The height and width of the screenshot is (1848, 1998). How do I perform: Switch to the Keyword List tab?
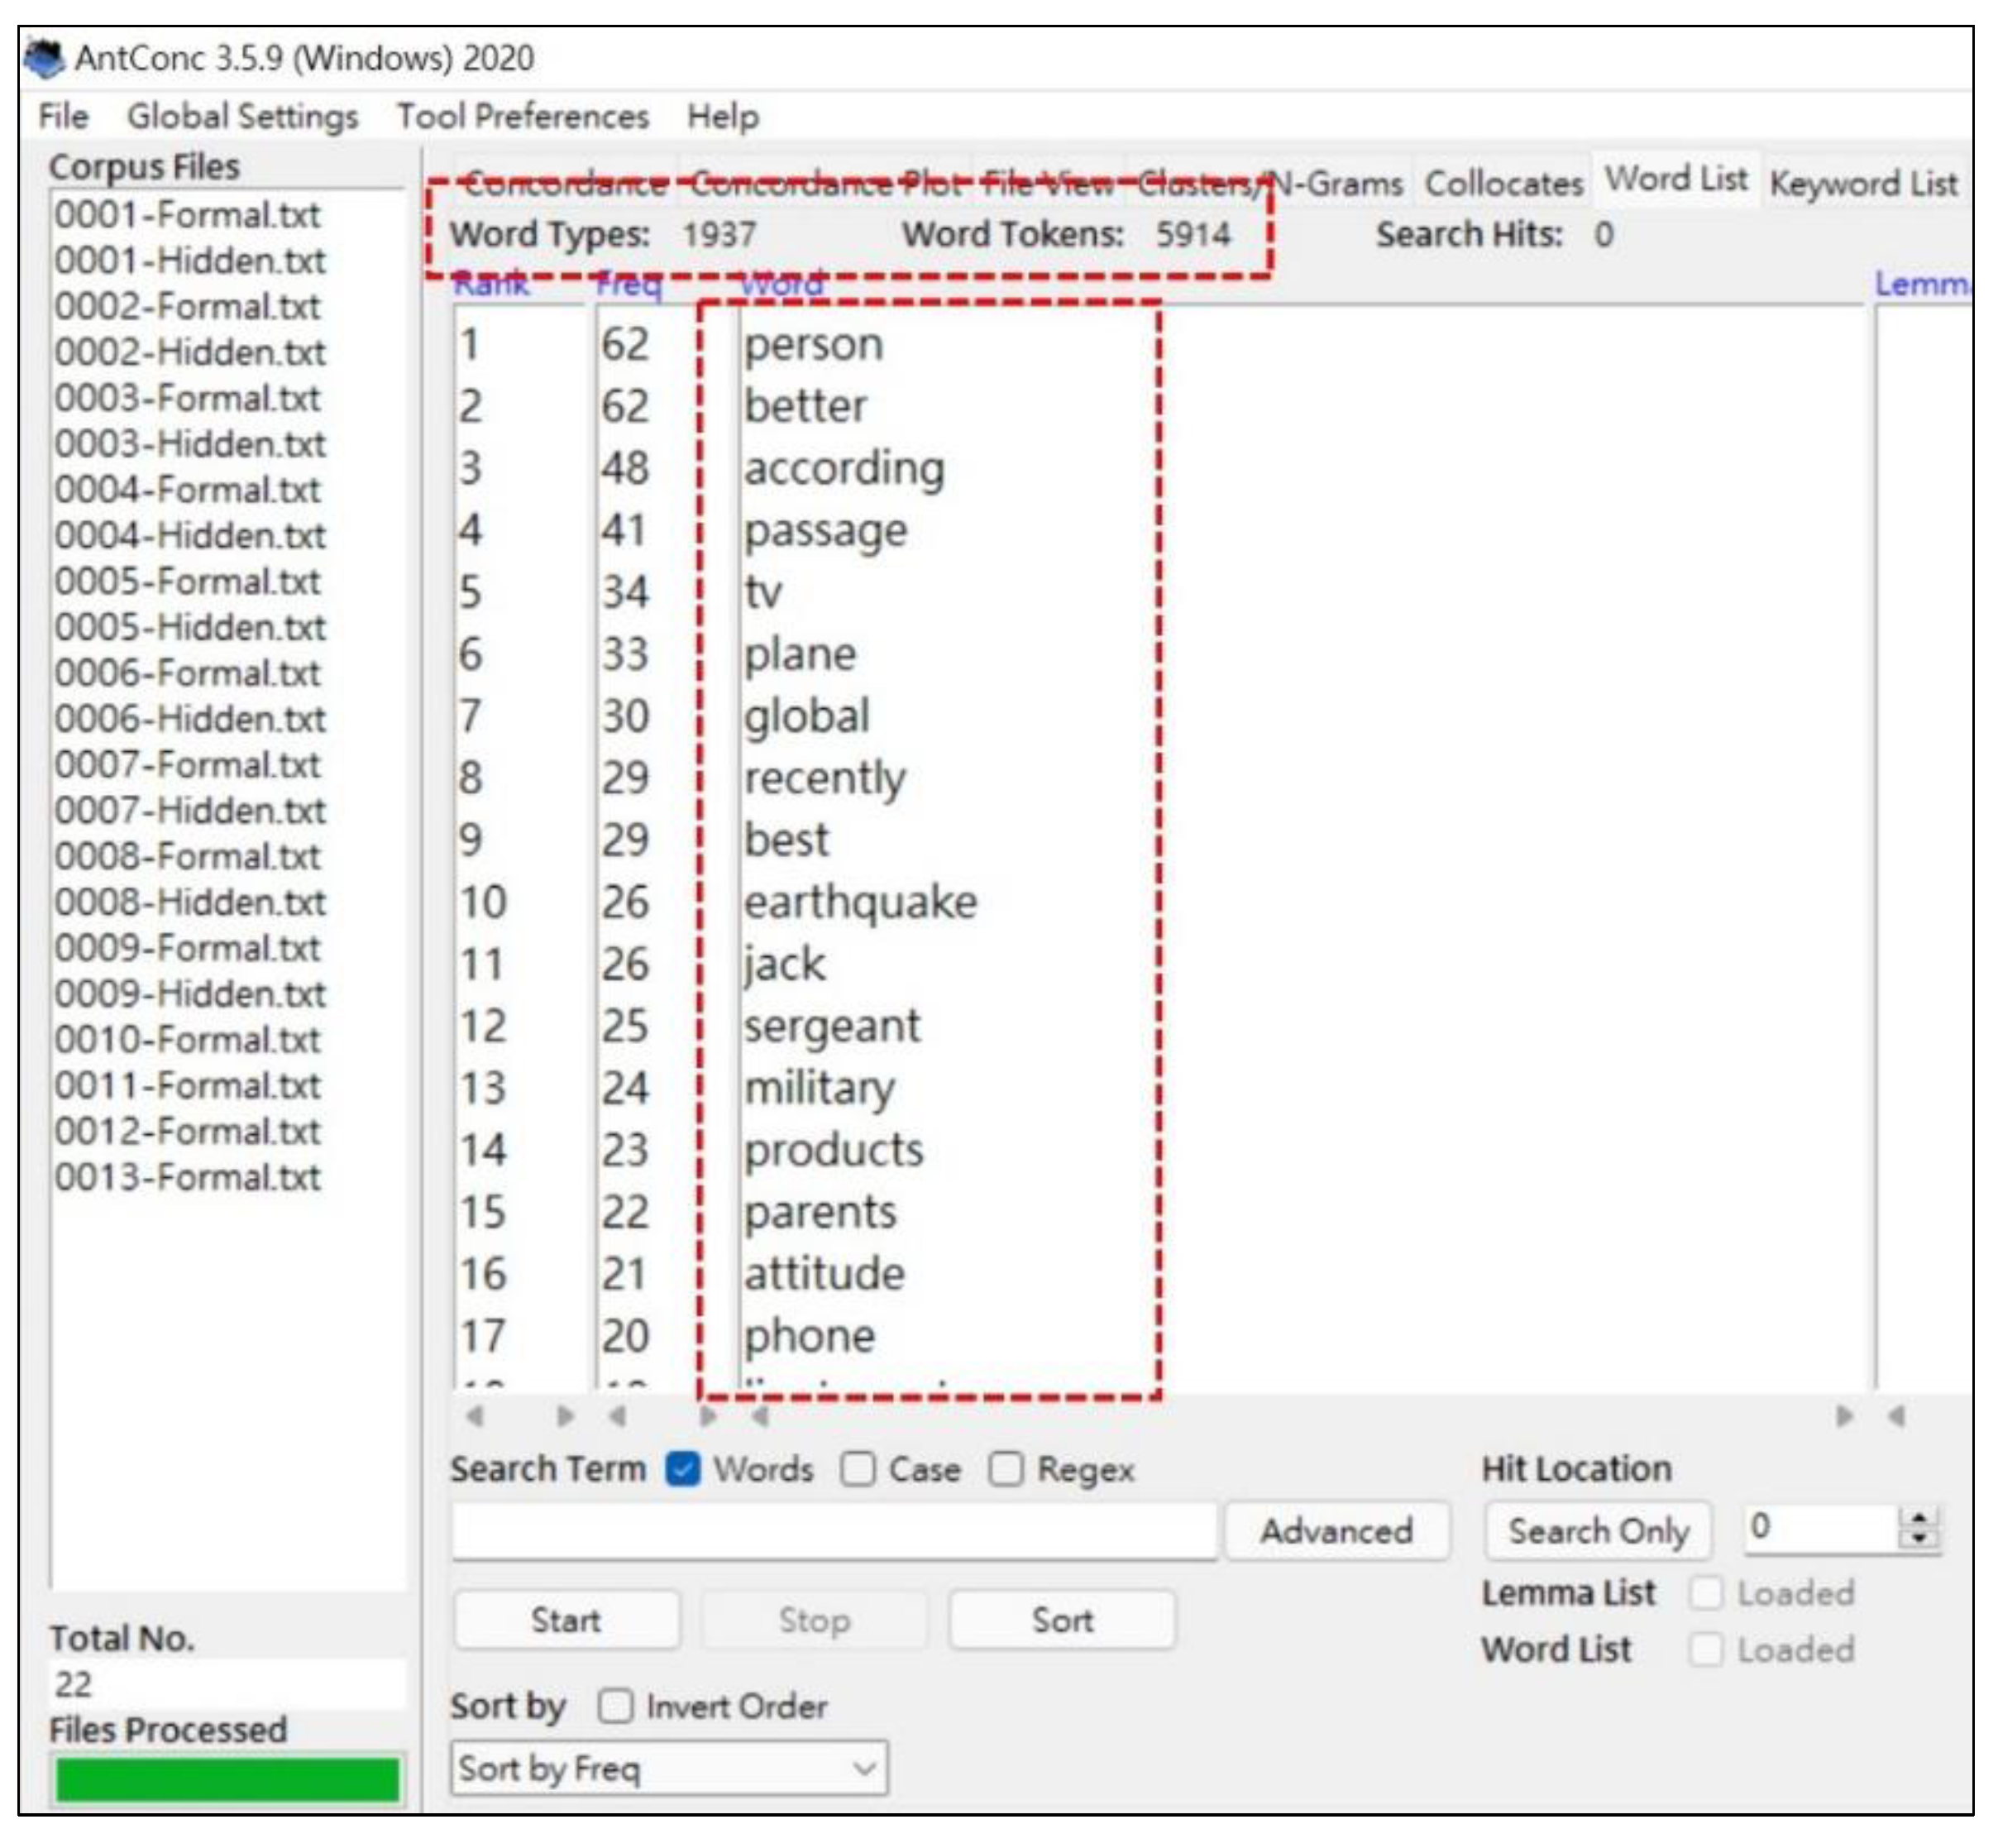1863,183
